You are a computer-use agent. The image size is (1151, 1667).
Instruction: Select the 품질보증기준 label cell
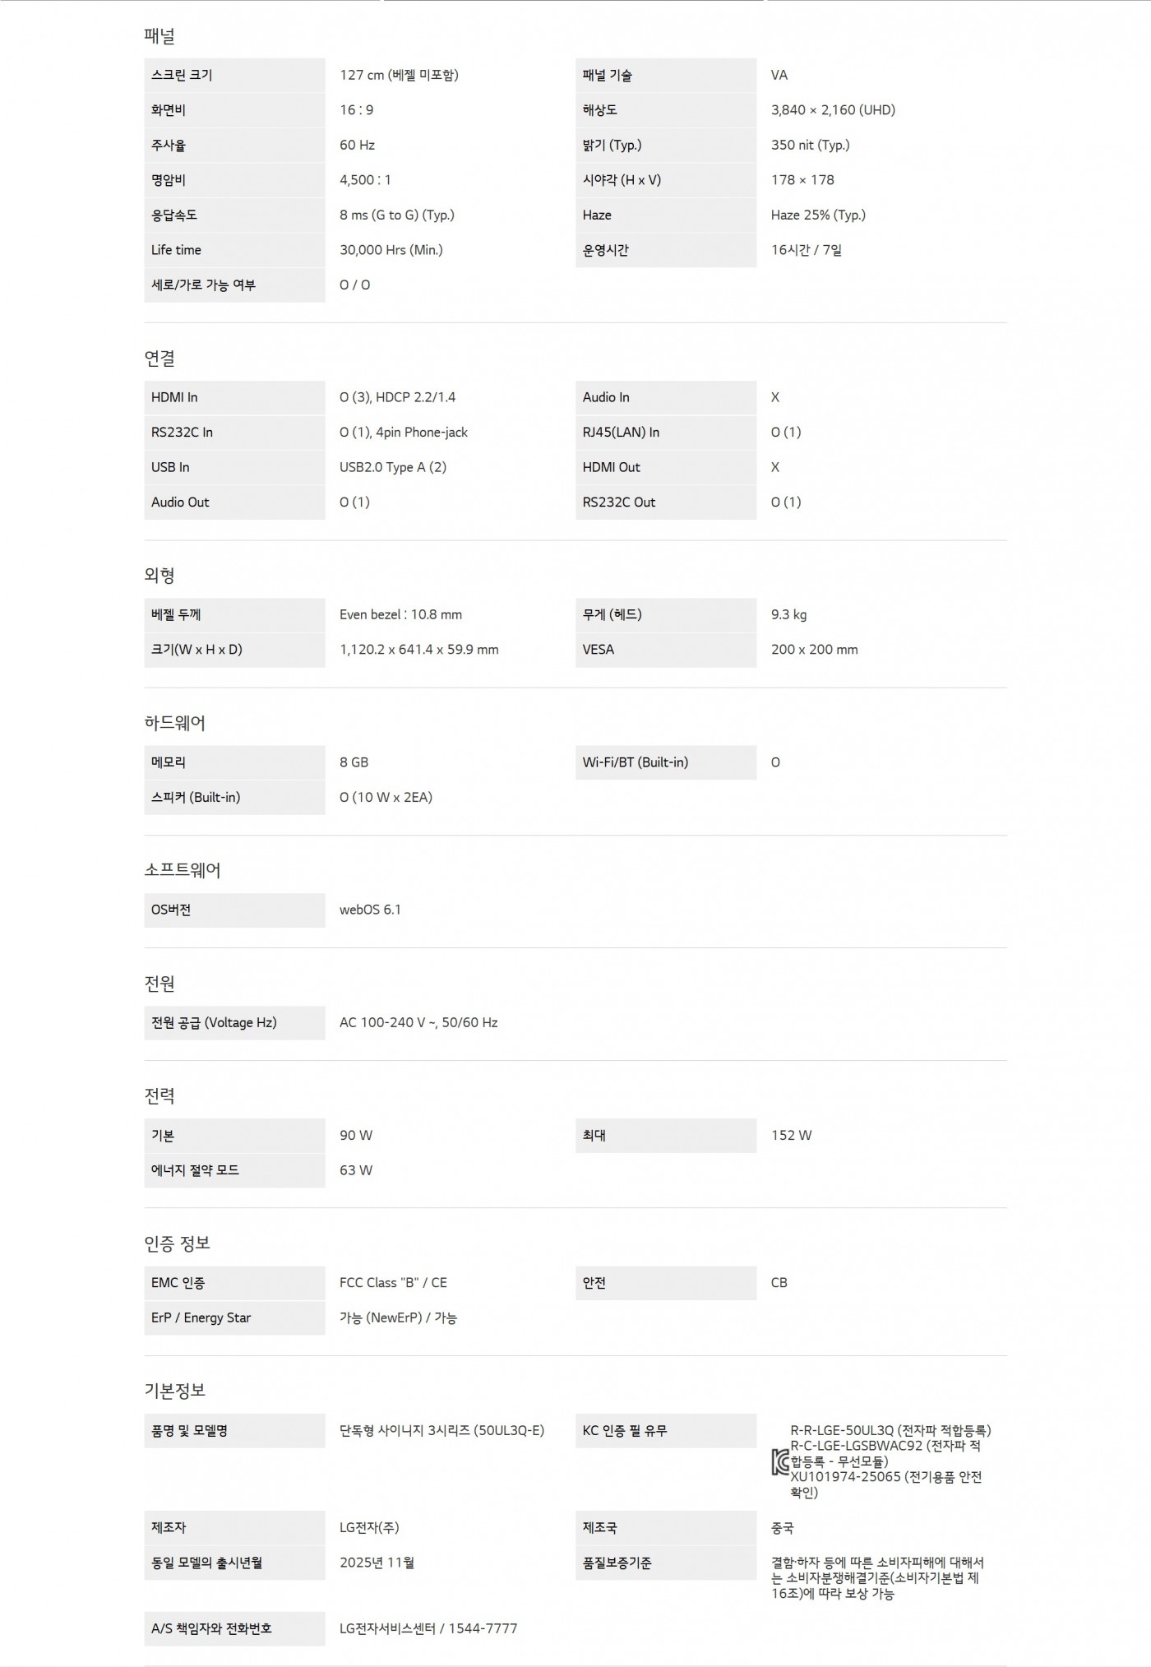(x=665, y=1563)
